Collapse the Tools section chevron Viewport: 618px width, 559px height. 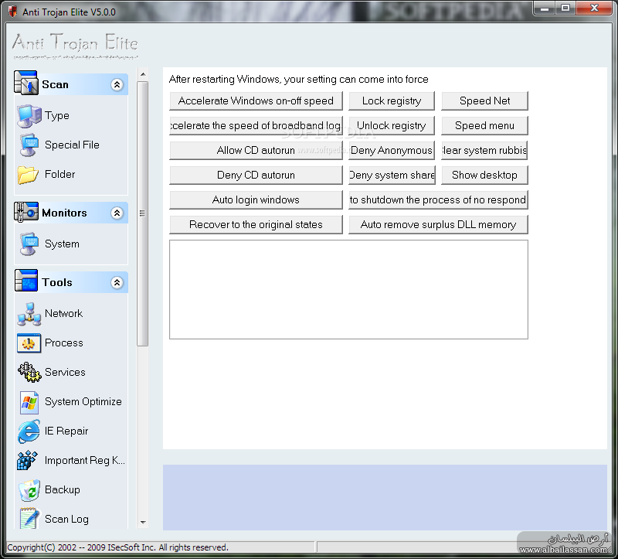[x=117, y=282]
